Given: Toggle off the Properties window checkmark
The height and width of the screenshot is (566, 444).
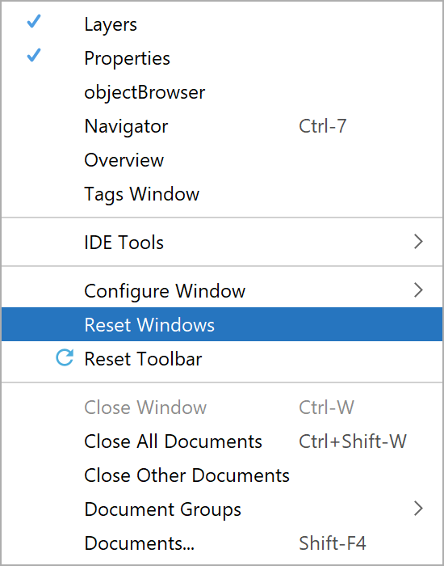Looking at the screenshot, I should (x=34, y=55).
